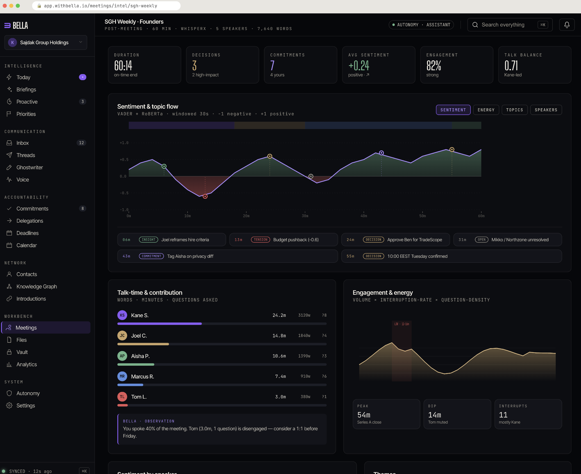The width and height of the screenshot is (581, 474).
Task: Toggle the SENTIMENT view on the chart
Action: 453,110
